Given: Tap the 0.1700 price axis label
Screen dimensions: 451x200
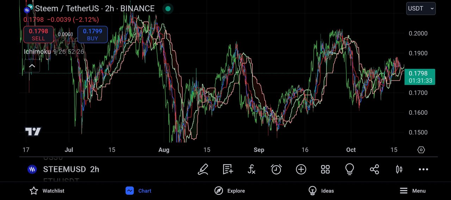Looking at the screenshot, I should pyautogui.click(x=418, y=93).
